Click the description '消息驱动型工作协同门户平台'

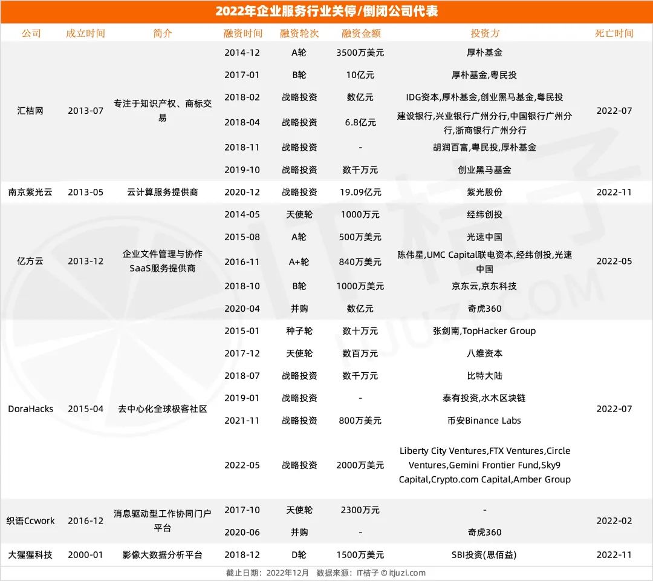point(163,520)
